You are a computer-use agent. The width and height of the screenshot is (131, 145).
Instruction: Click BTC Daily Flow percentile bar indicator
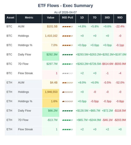pyautogui.click(x=67, y=54)
